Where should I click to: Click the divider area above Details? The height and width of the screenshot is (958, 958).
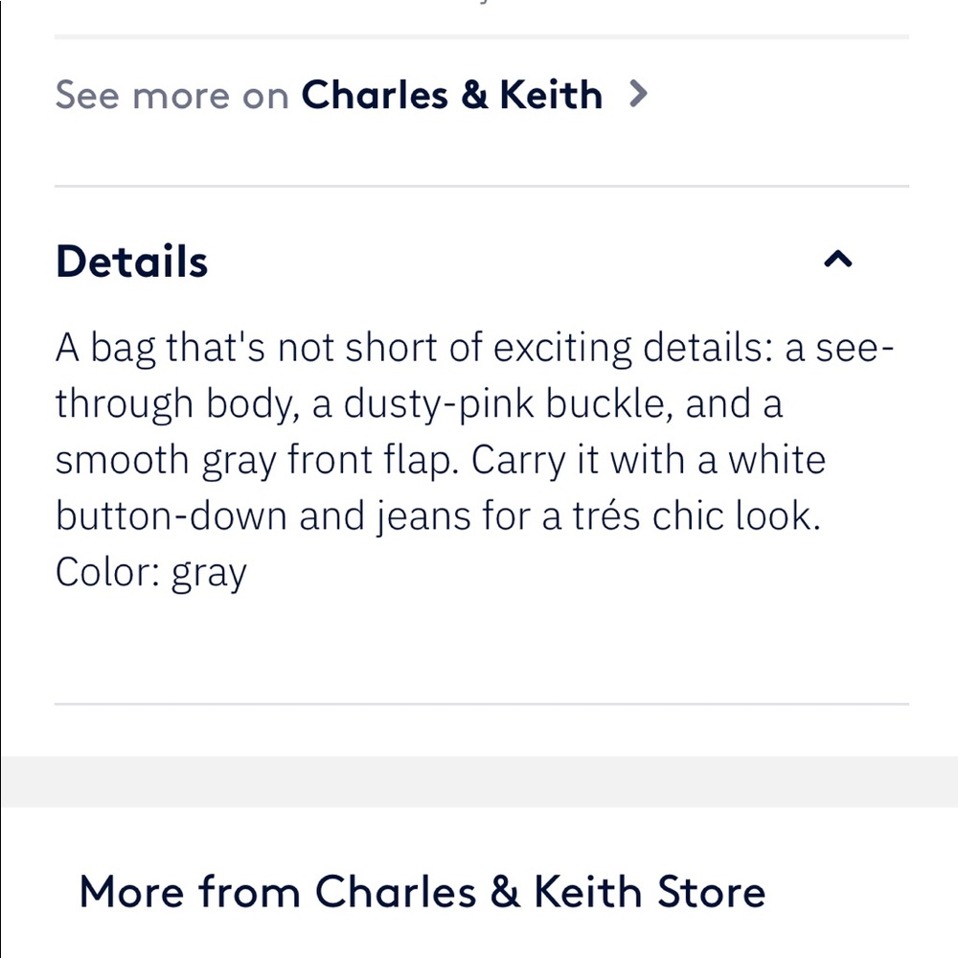click(479, 184)
